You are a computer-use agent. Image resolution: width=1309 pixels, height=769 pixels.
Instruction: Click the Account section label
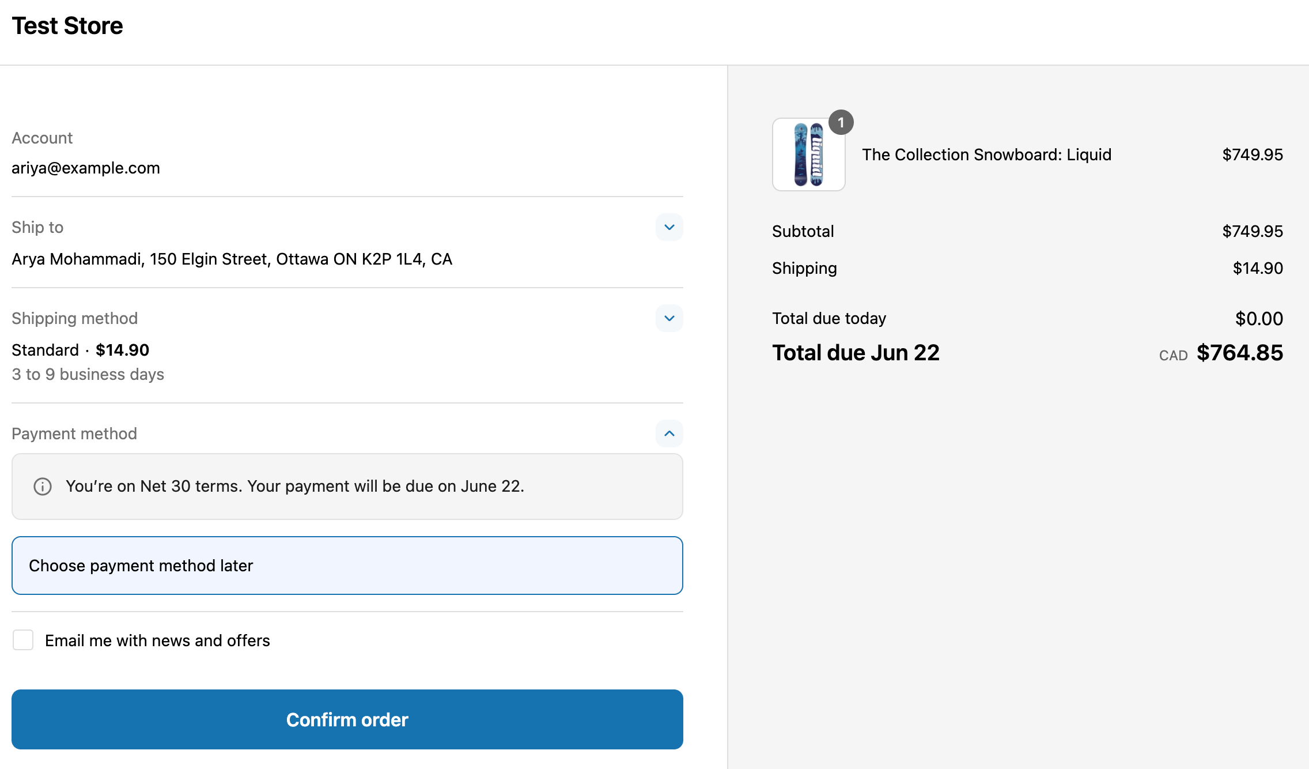42,138
